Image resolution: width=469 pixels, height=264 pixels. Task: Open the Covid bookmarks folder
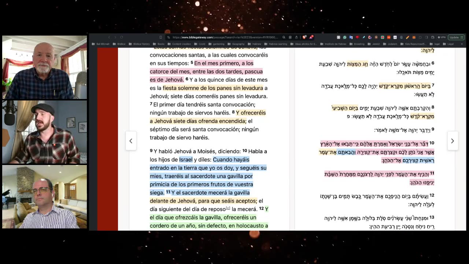(200, 44)
